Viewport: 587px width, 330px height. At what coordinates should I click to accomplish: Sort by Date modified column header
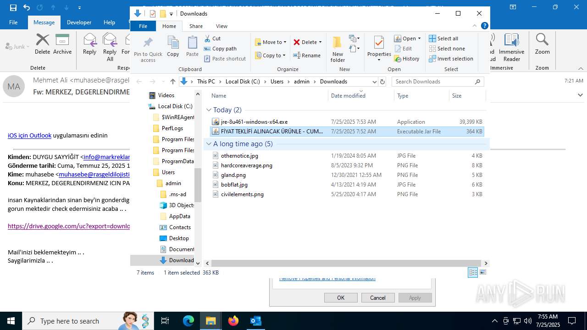point(361,96)
